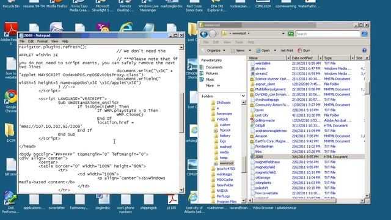Click the Explorer search magnifier button
Viewport: 391px width, 220px height.
(364, 34)
